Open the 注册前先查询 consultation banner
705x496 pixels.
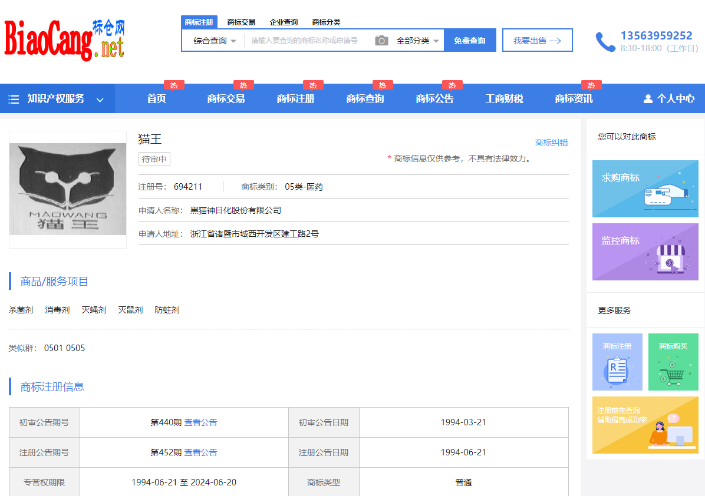point(645,425)
